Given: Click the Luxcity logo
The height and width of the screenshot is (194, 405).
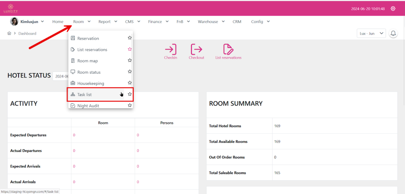Looking at the screenshot, I should 11,8.
